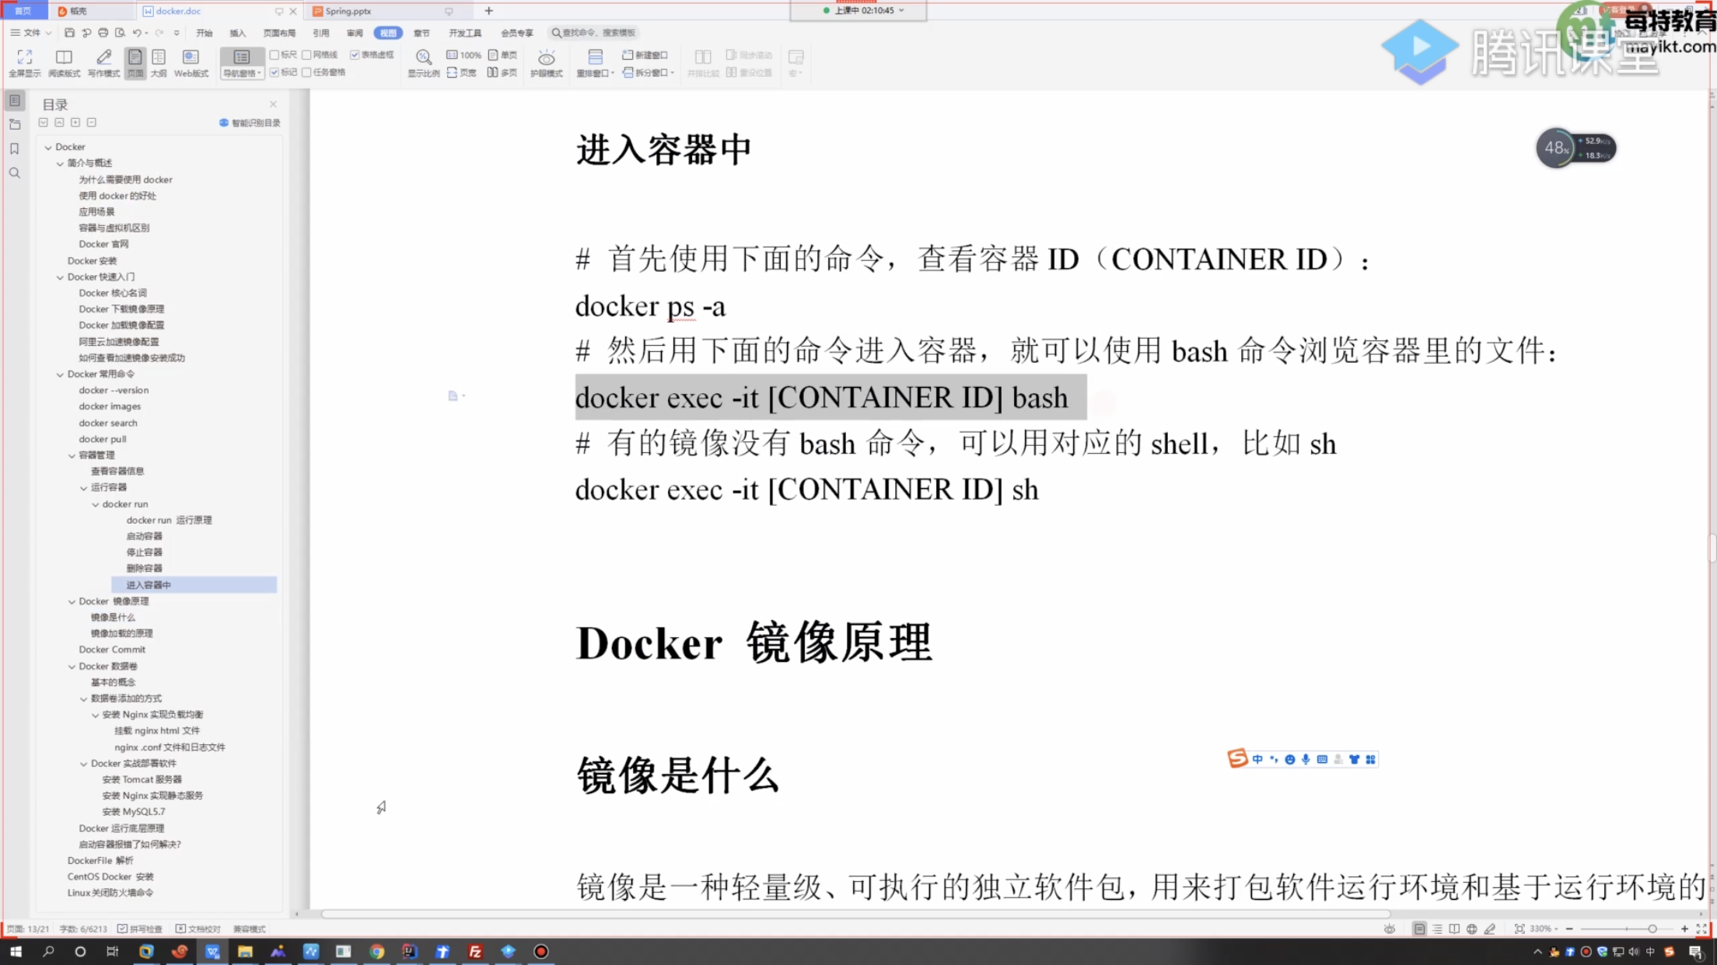Collapse Docker 常用命令 outline section
1717x965 pixels.
(60, 375)
